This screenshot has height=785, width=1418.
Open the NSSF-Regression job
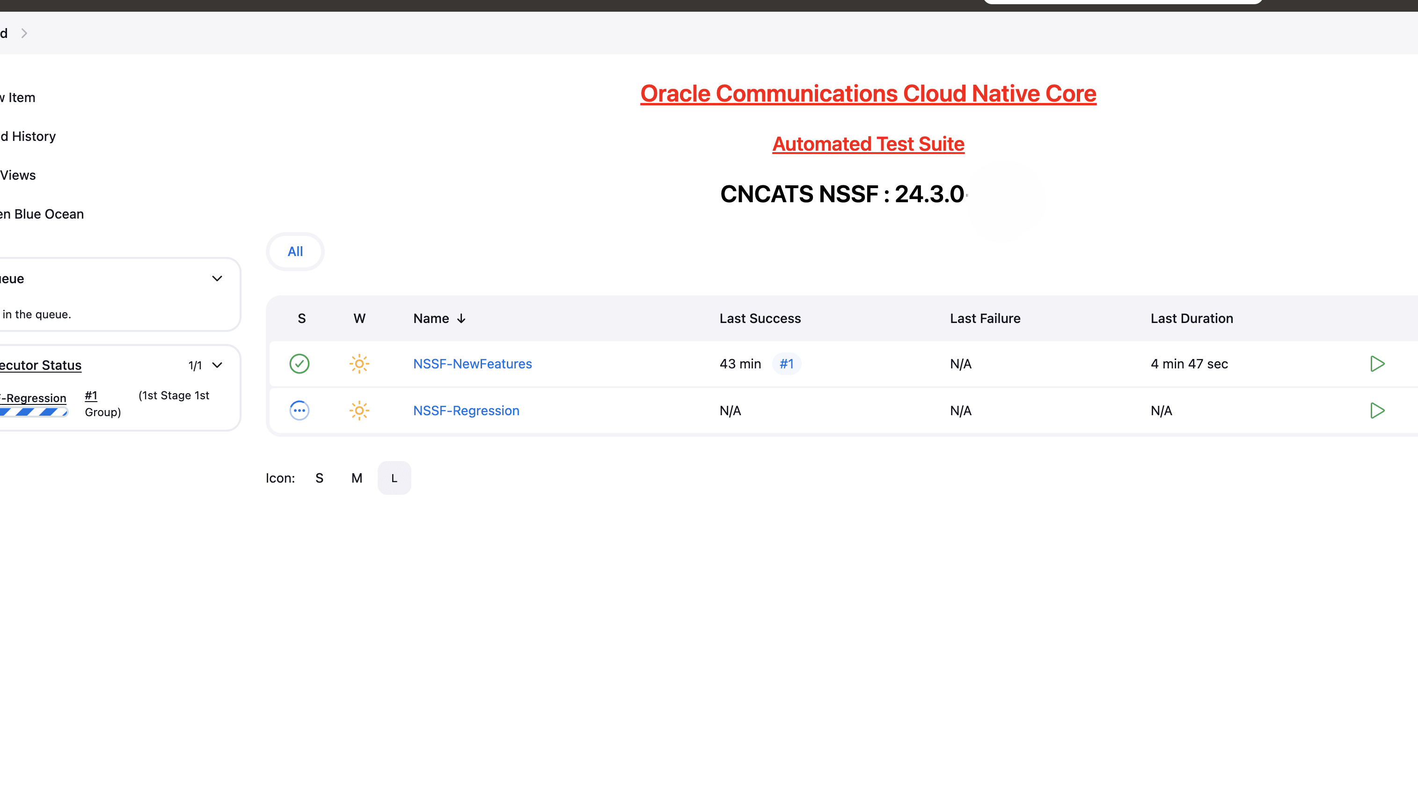(x=466, y=410)
